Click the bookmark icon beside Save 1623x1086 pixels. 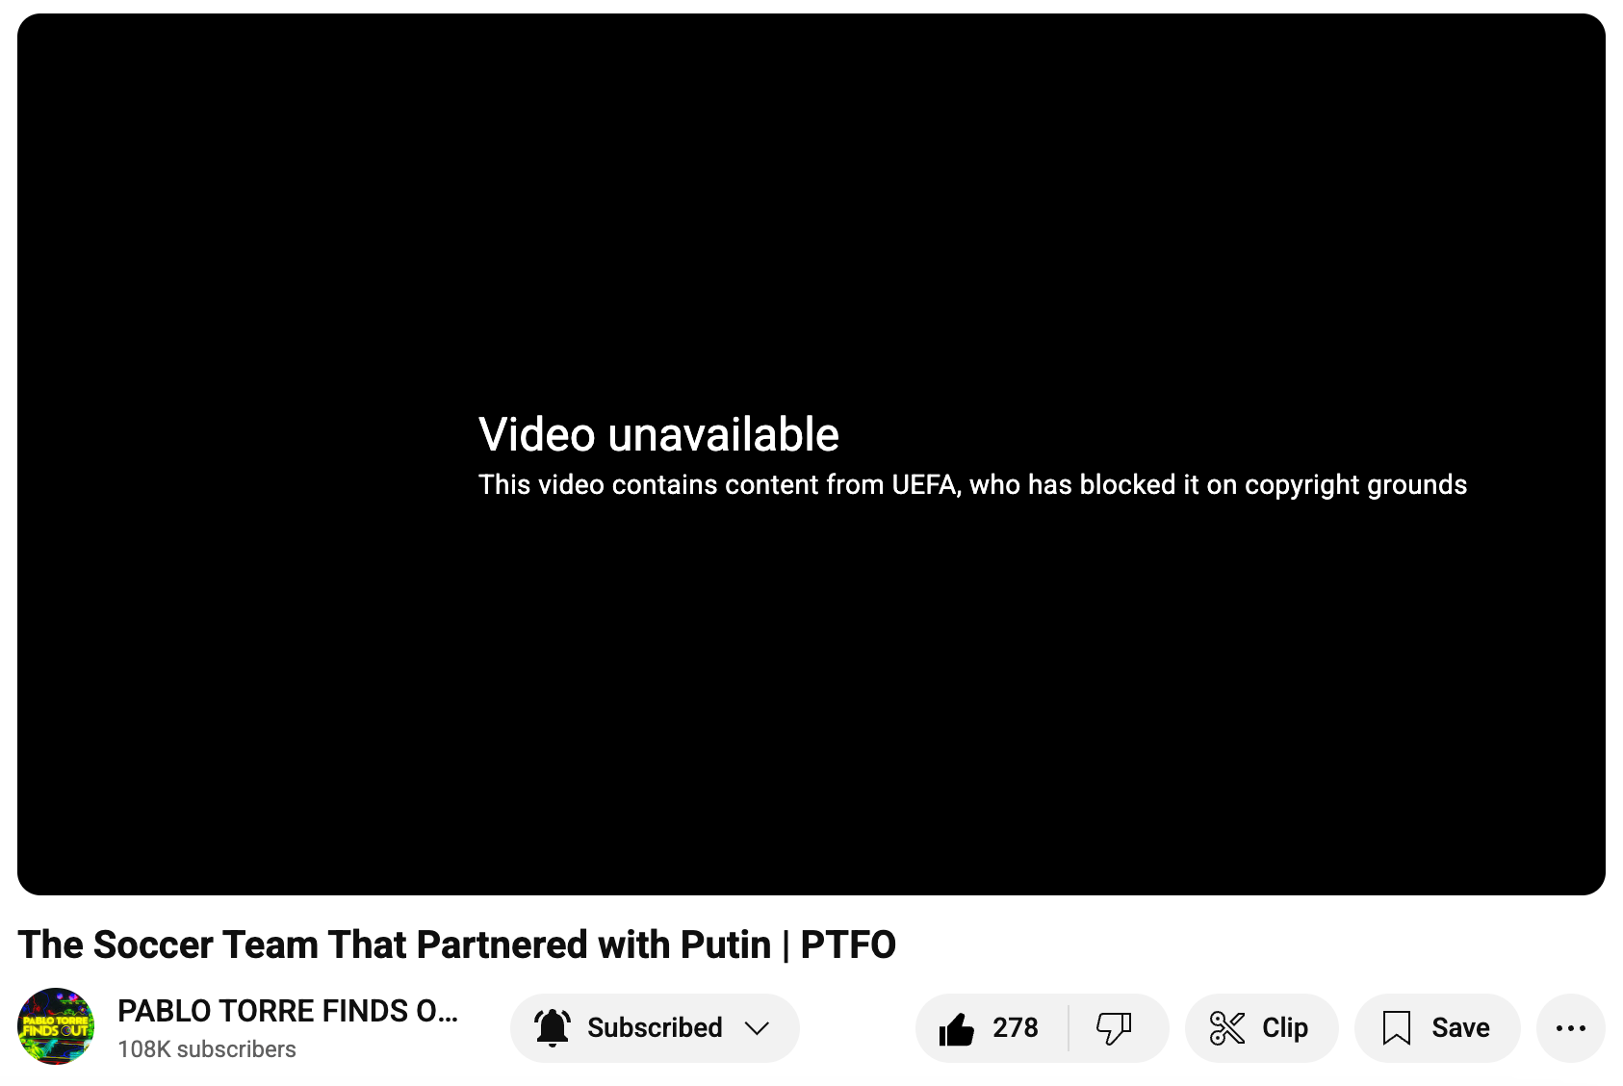[x=1396, y=1028]
